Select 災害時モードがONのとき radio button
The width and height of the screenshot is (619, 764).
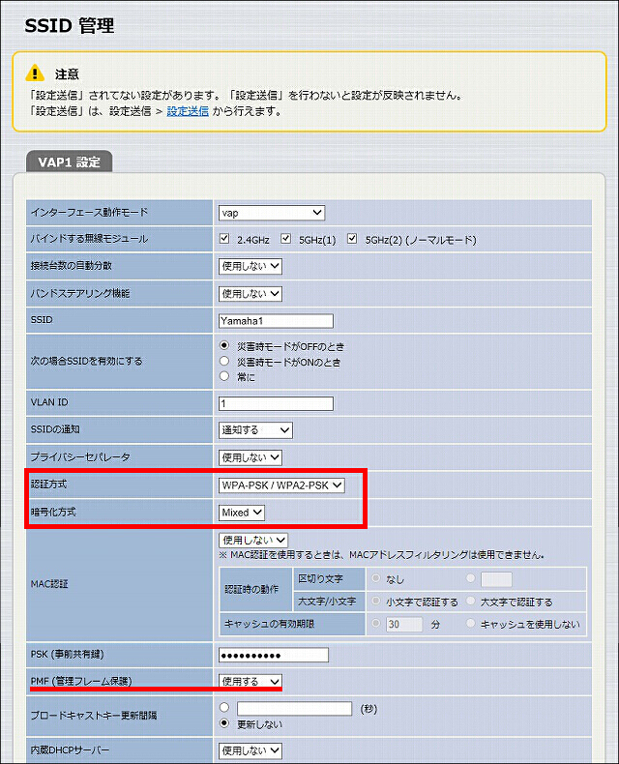click(x=224, y=361)
